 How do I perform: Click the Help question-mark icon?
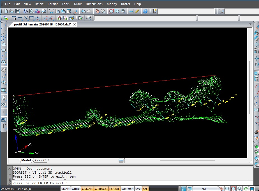[145, 11]
